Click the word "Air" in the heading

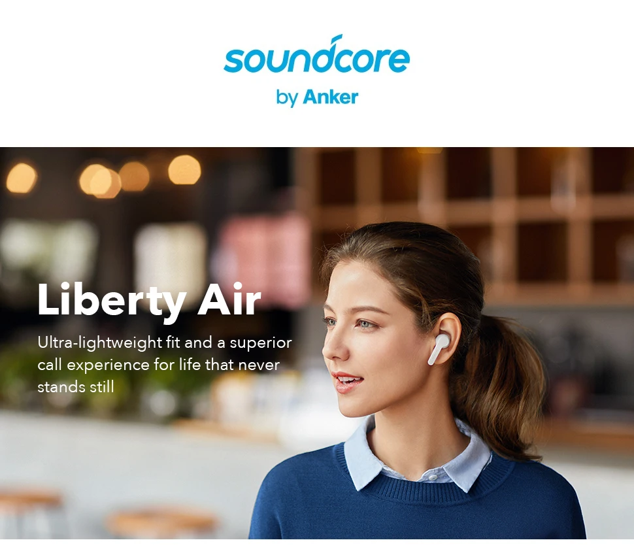click(x=229, y=299)
